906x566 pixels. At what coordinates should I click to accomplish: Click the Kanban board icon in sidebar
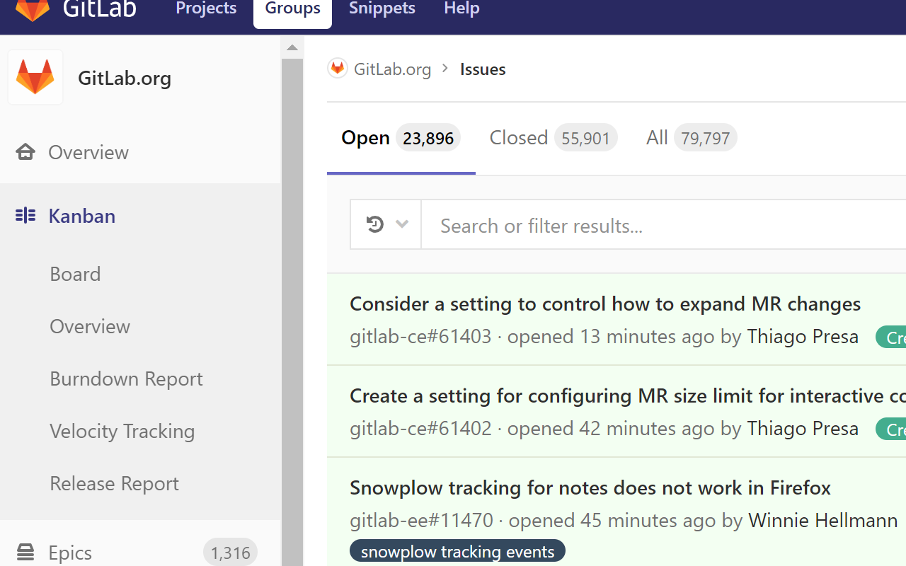(25, 216)
